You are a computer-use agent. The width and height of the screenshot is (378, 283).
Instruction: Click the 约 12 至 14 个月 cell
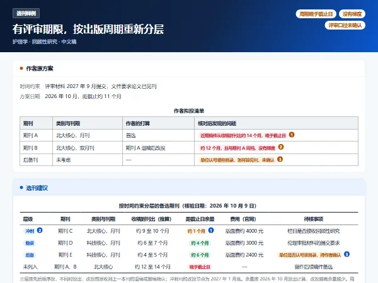point(152,267)
